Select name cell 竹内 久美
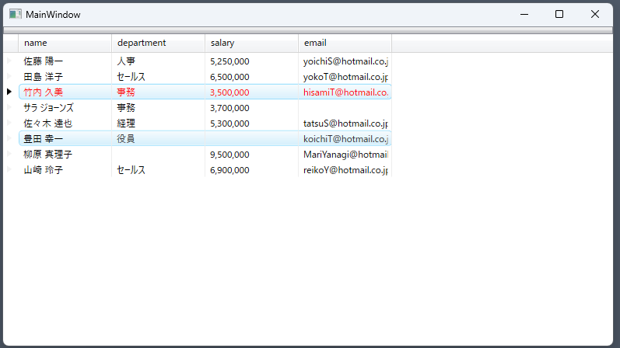 (x=65, y=92)
